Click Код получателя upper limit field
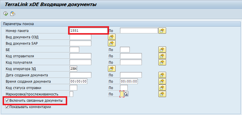The image size is (242, 115). (131, 62)
